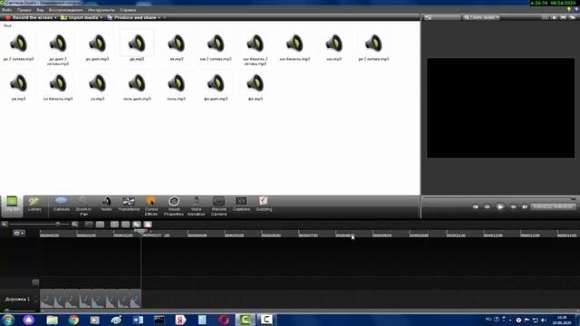Open the Library tab
The image size is (580, 326).
34,205
